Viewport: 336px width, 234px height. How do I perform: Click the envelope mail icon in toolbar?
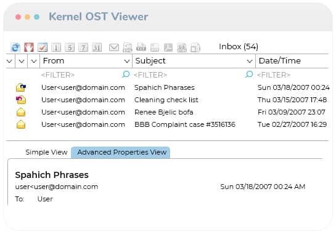point(114,47)
